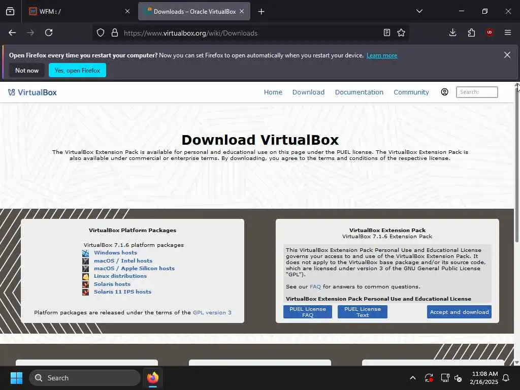Open the Solaris 11 IPS hosts link
520x390 pixels.
[x=122, y=292]
